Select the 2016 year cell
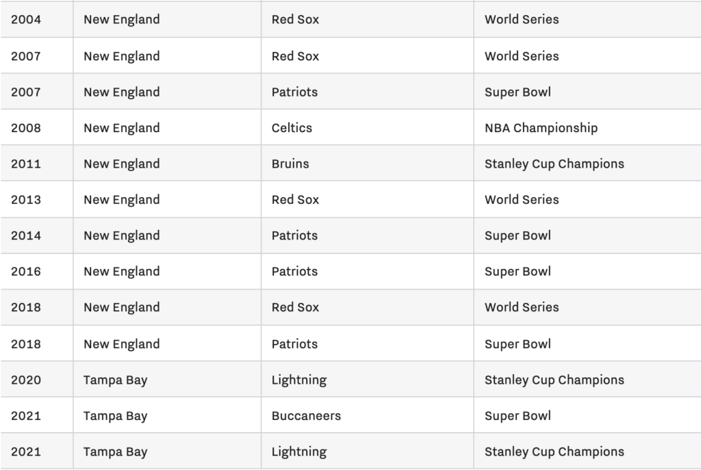 (x=37, y=271)
